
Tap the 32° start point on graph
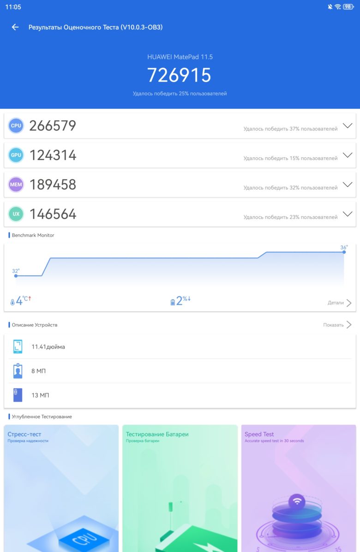tap(16, 276)
